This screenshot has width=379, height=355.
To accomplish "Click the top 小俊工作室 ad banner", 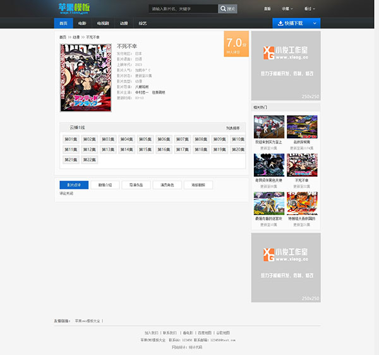I will pyautogui.click(x=286, y=66).
